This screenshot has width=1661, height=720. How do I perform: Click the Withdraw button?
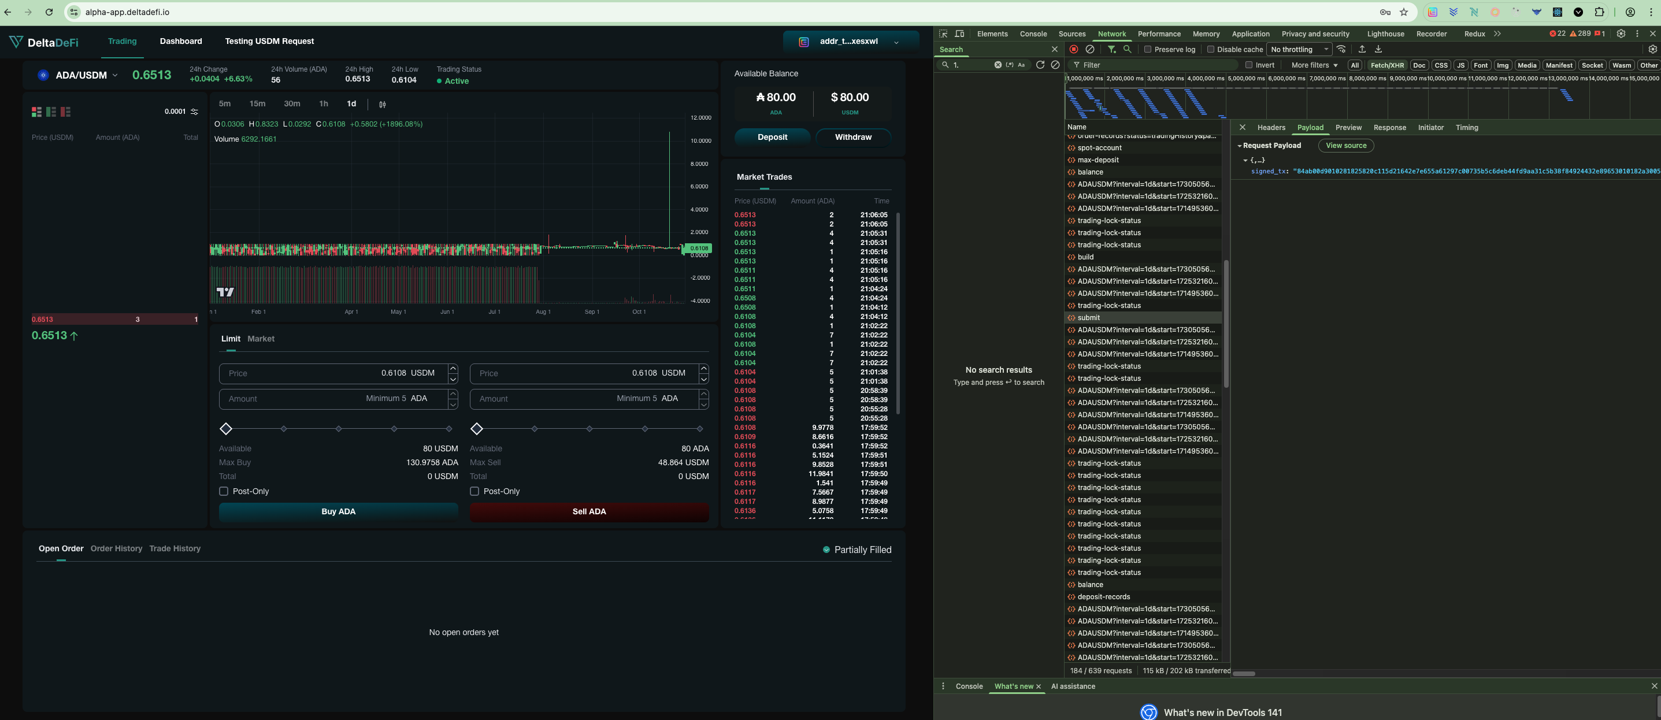pyautogui.click(x=852, y=138)
